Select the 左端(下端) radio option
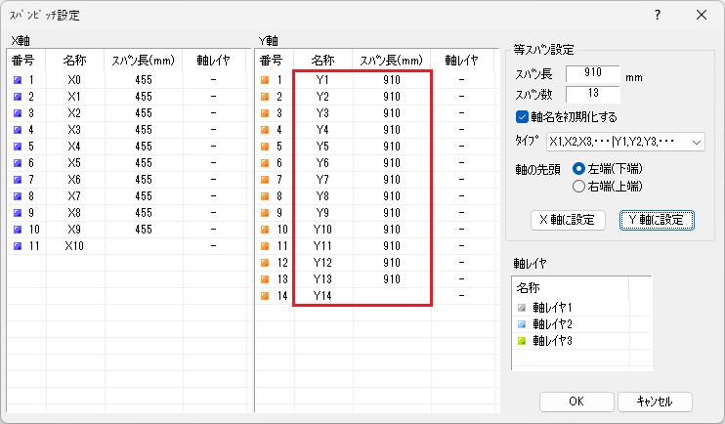The height and width of the screenshot is (424, 725). (579, 168)
